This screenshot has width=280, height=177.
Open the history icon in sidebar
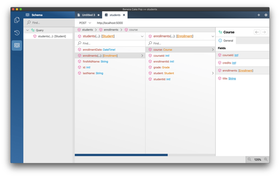click(17, 33)
